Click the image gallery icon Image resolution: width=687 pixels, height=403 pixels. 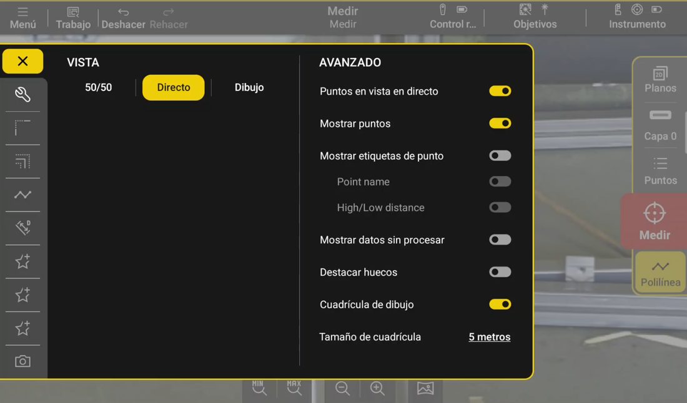[425, 387]
